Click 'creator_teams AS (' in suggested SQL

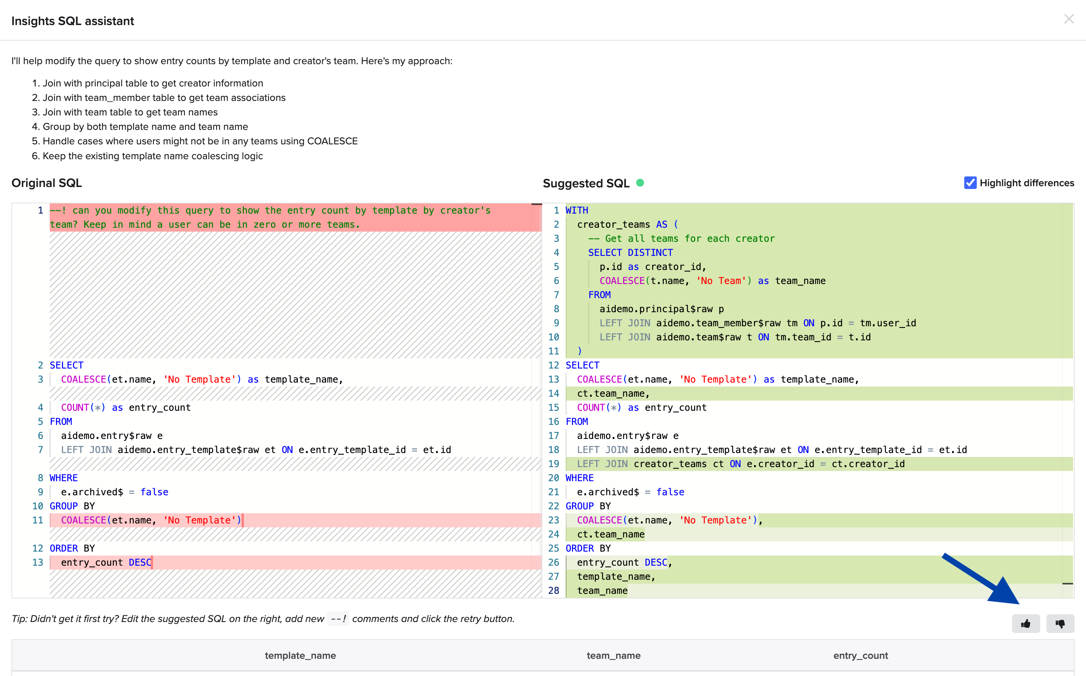(628, 225)
